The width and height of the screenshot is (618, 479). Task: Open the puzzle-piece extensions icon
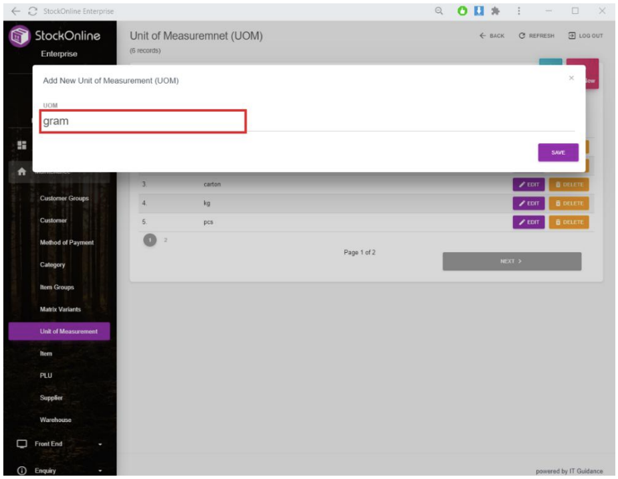(x=495, y=11)
